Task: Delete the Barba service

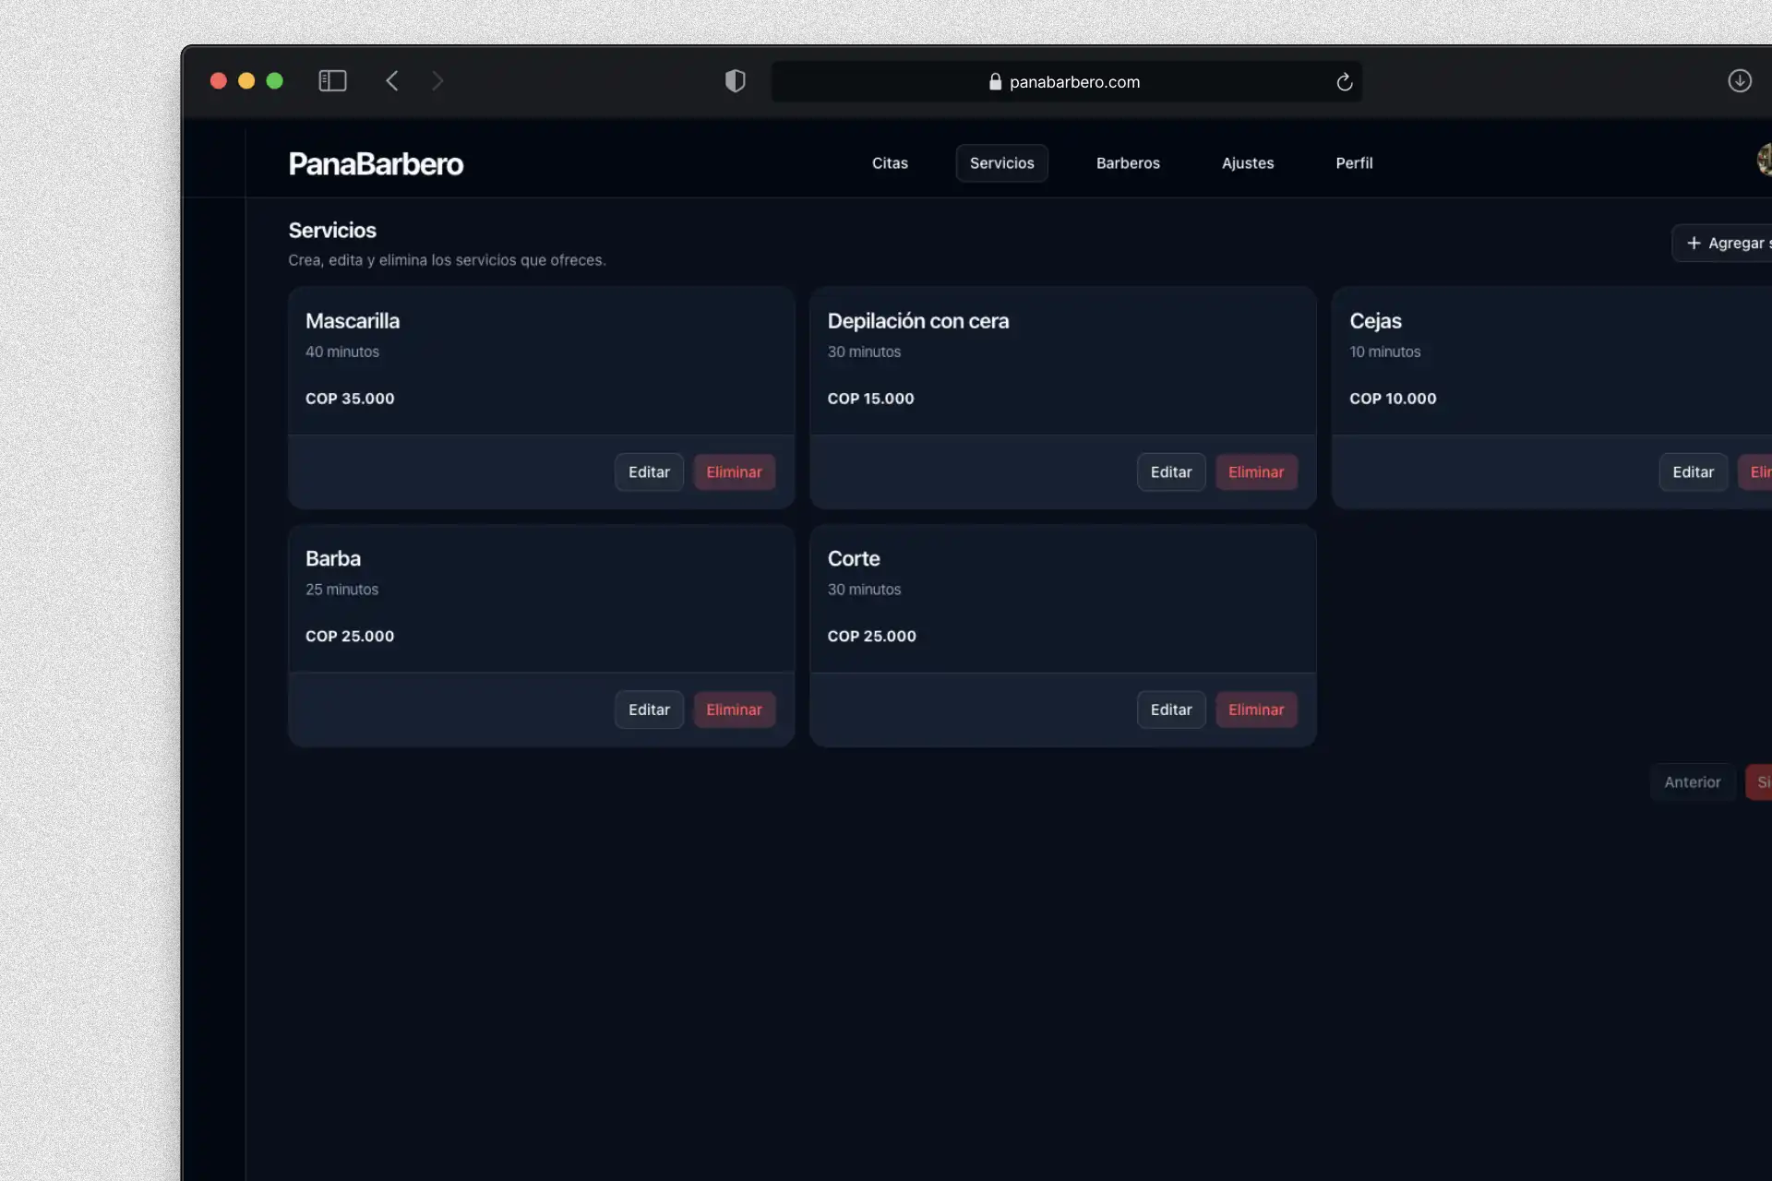Action: point(734,710)
